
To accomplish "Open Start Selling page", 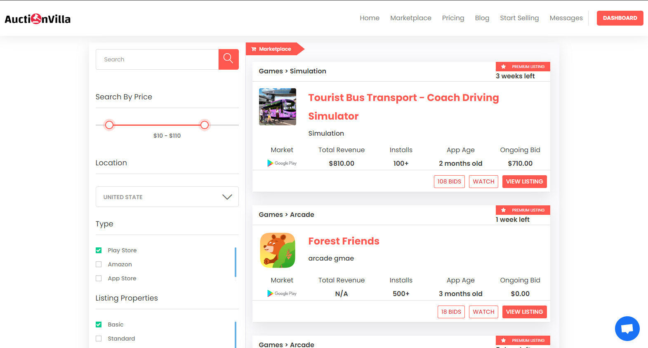I will click(x=519, y=18).
